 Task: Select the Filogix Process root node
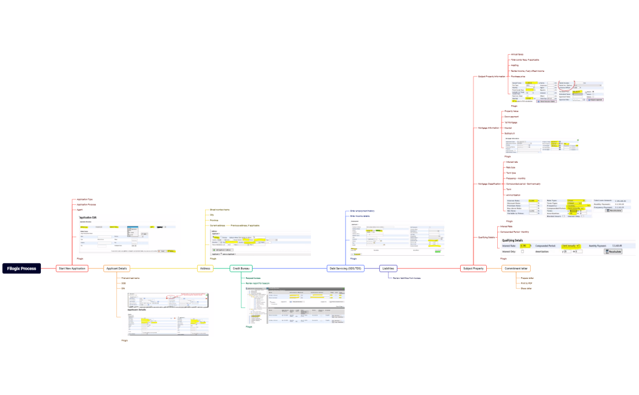point(21,268)
